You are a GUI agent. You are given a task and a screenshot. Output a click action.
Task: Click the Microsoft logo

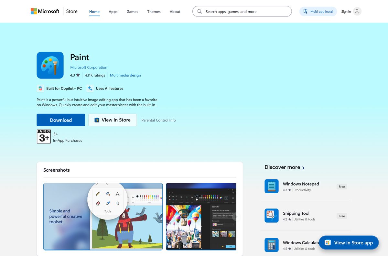coord(45,11)
